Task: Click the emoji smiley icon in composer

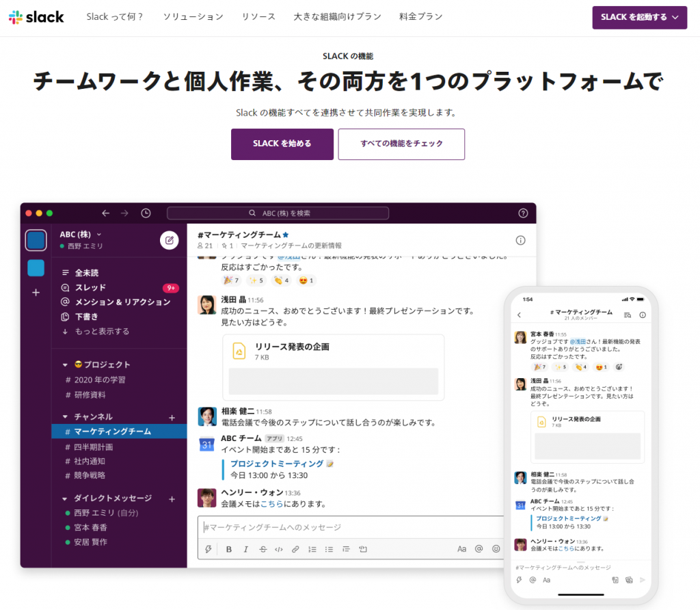Action: point(496,549)
